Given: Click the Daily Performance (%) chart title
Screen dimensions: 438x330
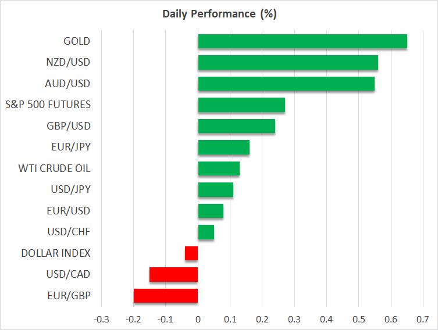Looking at the screenshot, I should click(219, 14).
